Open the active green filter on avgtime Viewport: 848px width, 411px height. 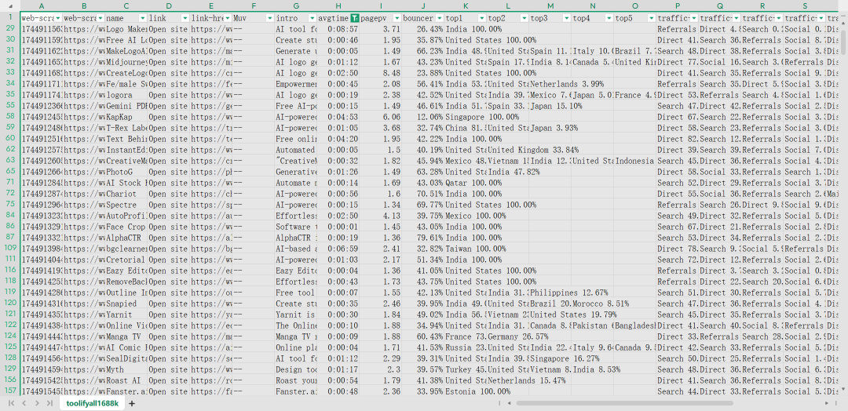pos(355,18)
